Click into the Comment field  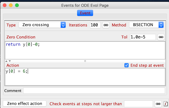point(94,91)
